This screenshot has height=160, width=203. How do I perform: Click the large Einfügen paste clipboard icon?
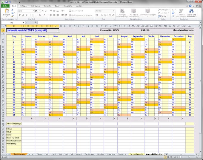click(x=7, y=11)
